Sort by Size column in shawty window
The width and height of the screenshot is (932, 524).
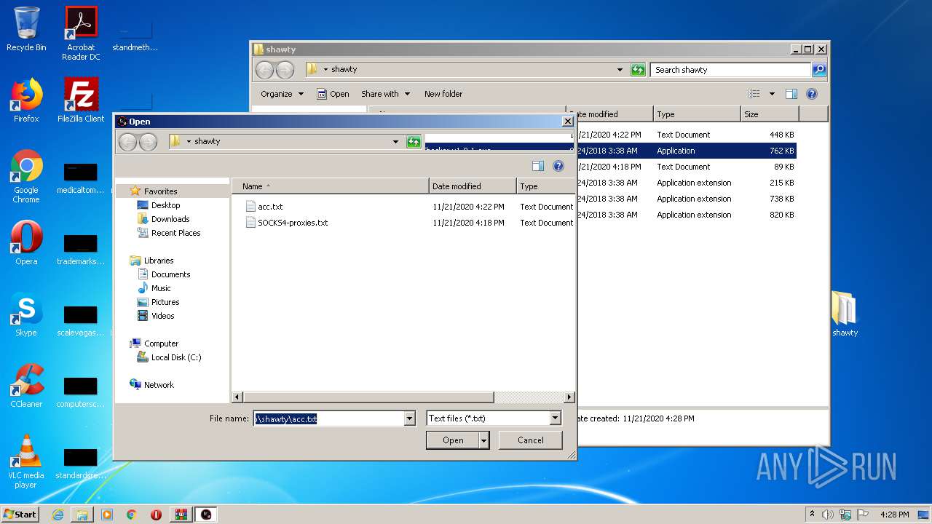(x=770, y=114)
